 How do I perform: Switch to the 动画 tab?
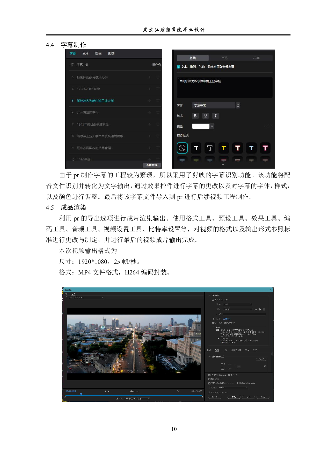(x=98, y=53)
